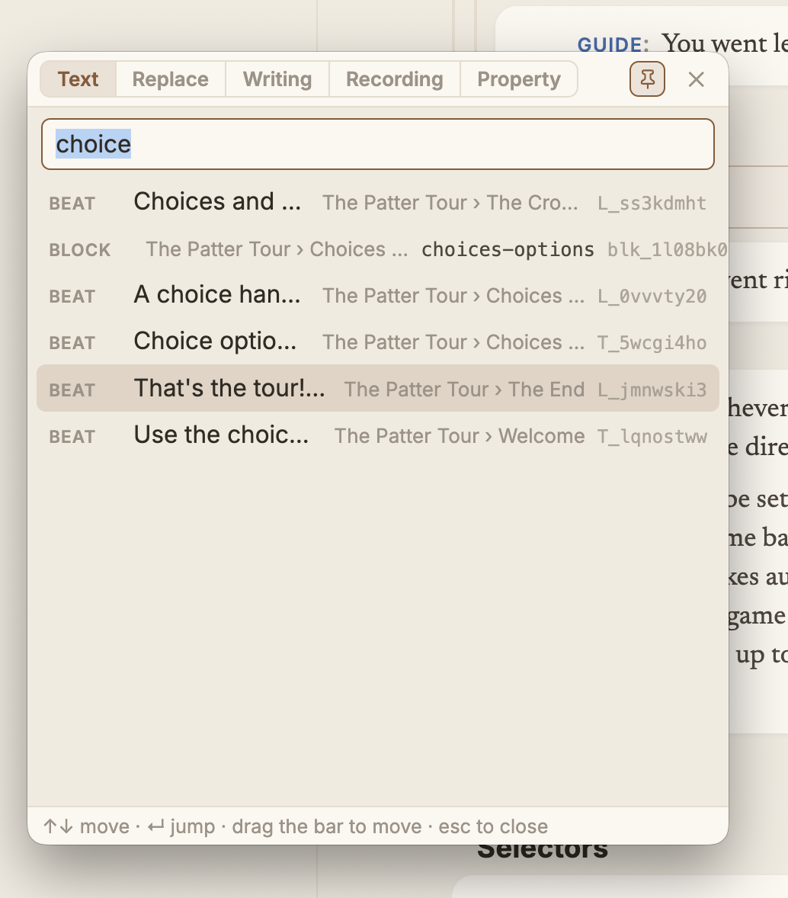Click the ID L_ss3kdmht
788x898 pixels.
652,204
